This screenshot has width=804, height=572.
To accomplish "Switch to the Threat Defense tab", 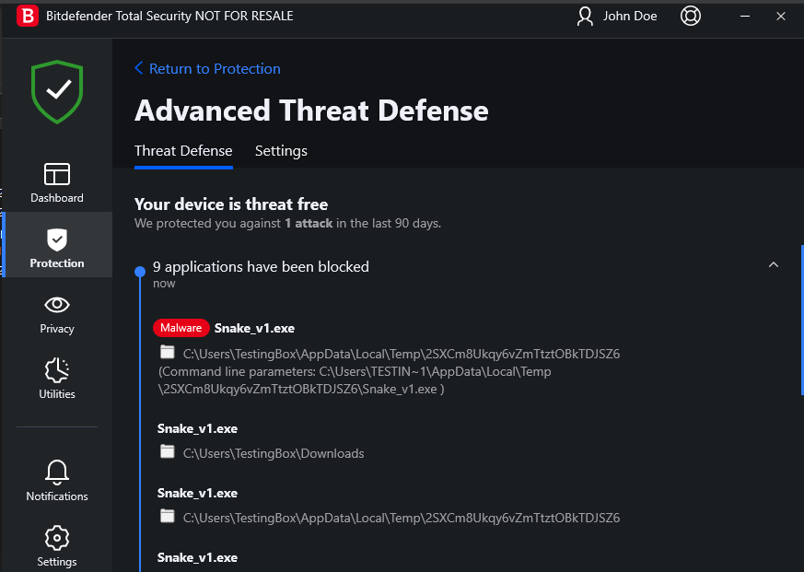I will (183, 151).
